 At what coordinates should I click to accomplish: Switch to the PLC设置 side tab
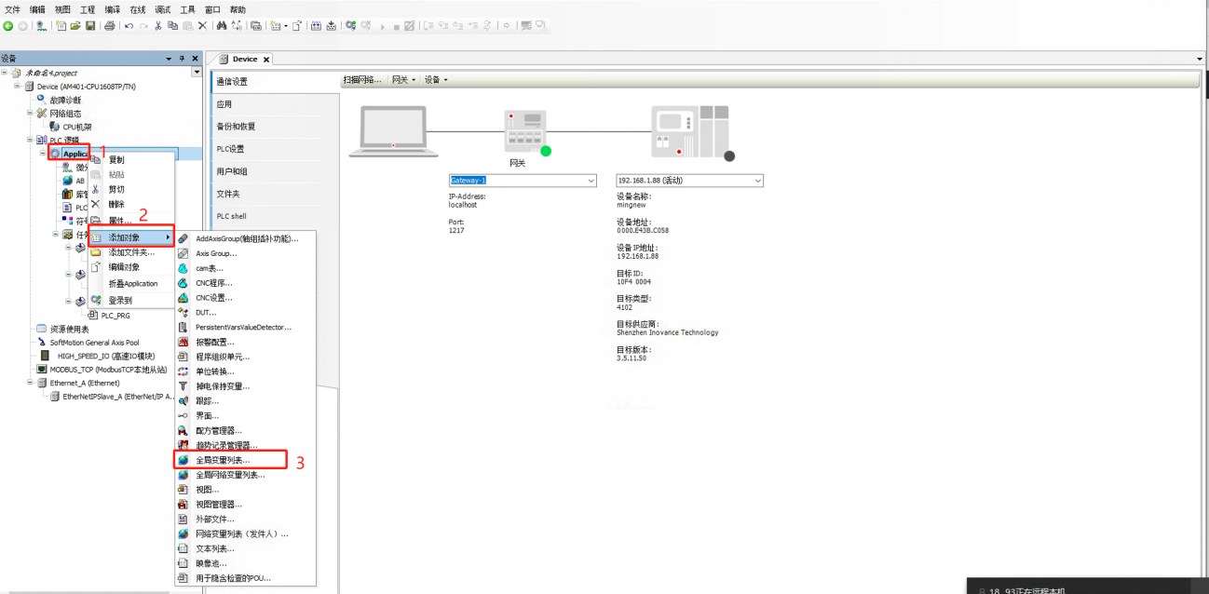tap(230, 149)
